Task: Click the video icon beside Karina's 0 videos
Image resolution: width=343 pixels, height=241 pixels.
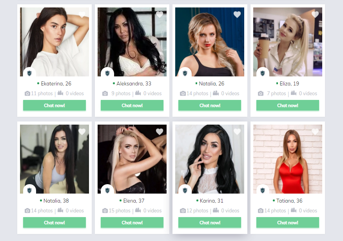Action: pyautogui.click(x=216, y=210)
